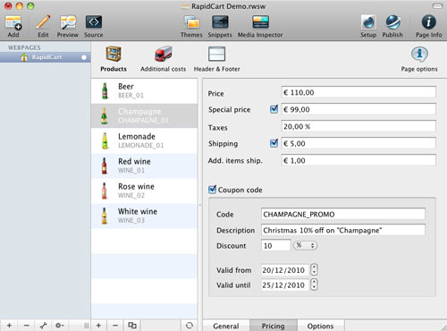
Task: Select the RapidCart page in Webpages
Action: pos(46,57)
